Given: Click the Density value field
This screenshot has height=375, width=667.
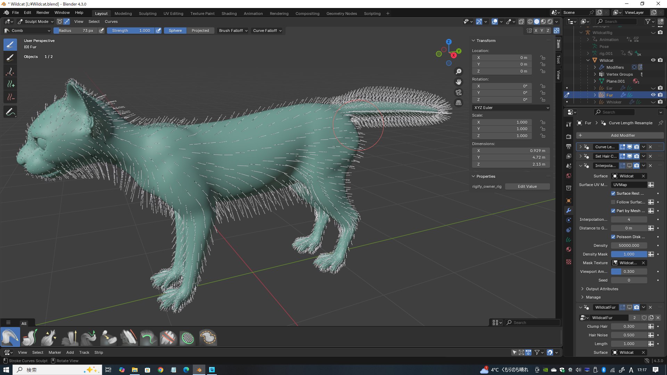Looking at the screenshot, I should point(629,245).
